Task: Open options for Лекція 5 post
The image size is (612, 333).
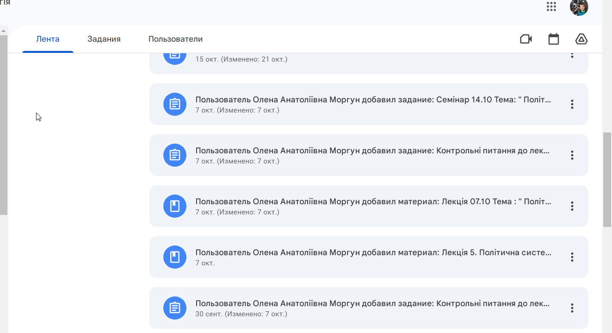Action: [x=572, y=257]
